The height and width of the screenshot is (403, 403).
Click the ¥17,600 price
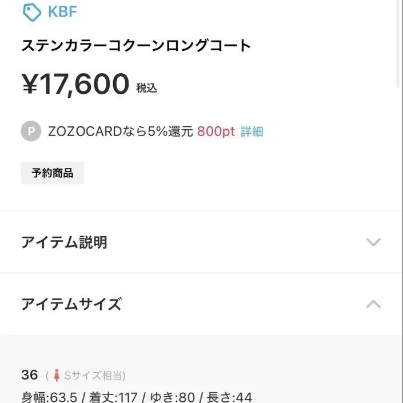pos(76,85)
